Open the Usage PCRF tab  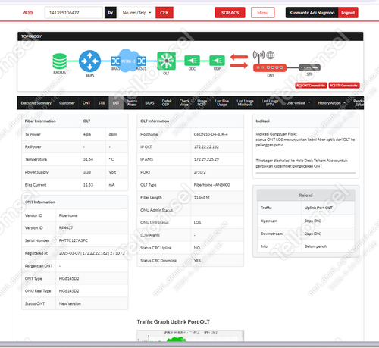tap(202, 102)
